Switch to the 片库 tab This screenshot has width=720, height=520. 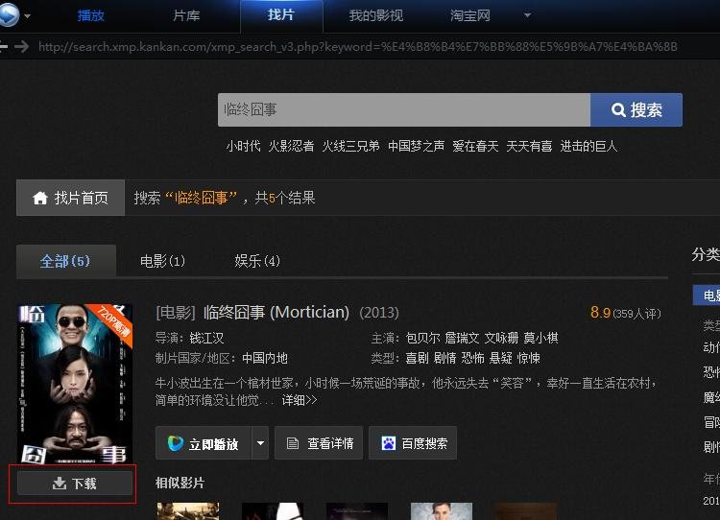tap(186, 15)
